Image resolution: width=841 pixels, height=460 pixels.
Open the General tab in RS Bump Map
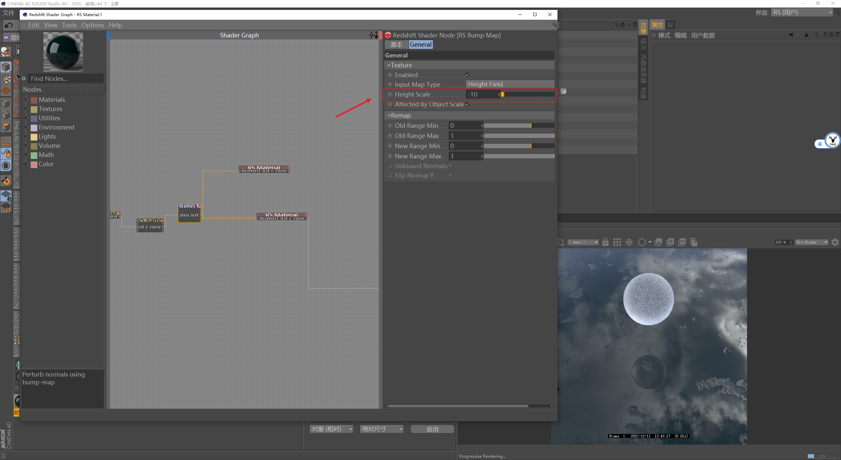420,44
